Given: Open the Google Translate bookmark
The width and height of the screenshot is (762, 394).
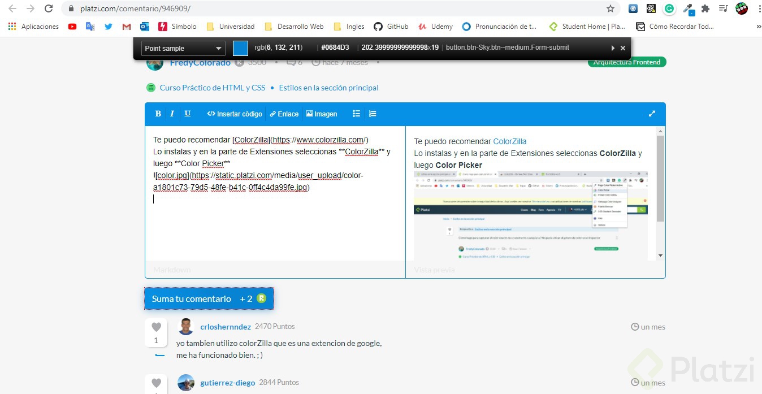Looking at the screenshot, I should (90, 27).
